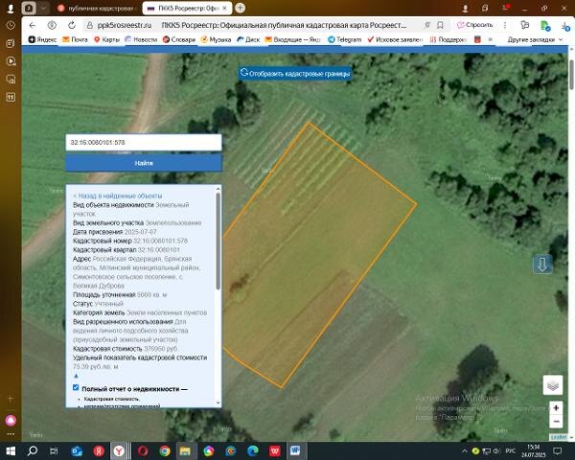Open the Yandex browser three-dot menu

tap(505, 25)
